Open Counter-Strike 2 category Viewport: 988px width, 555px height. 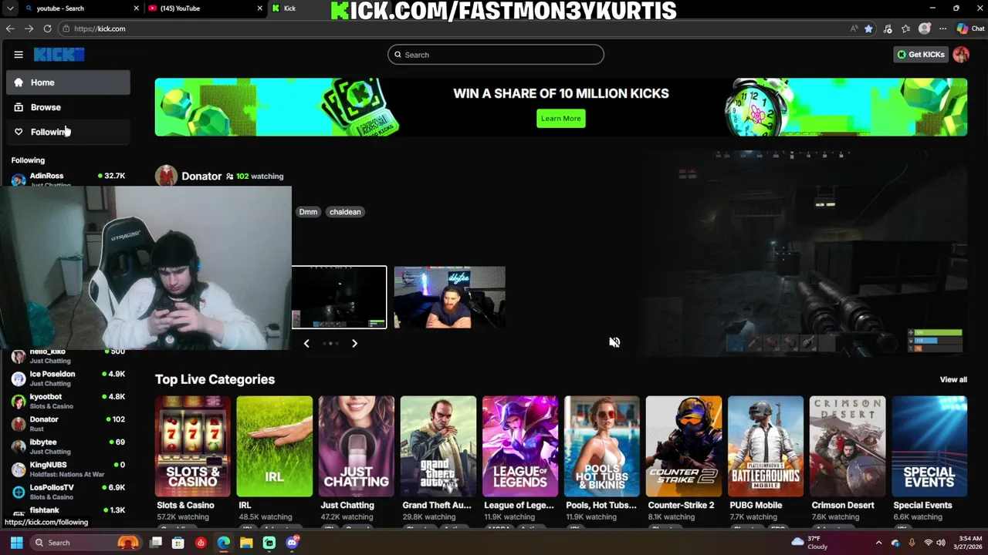(684, 446)
